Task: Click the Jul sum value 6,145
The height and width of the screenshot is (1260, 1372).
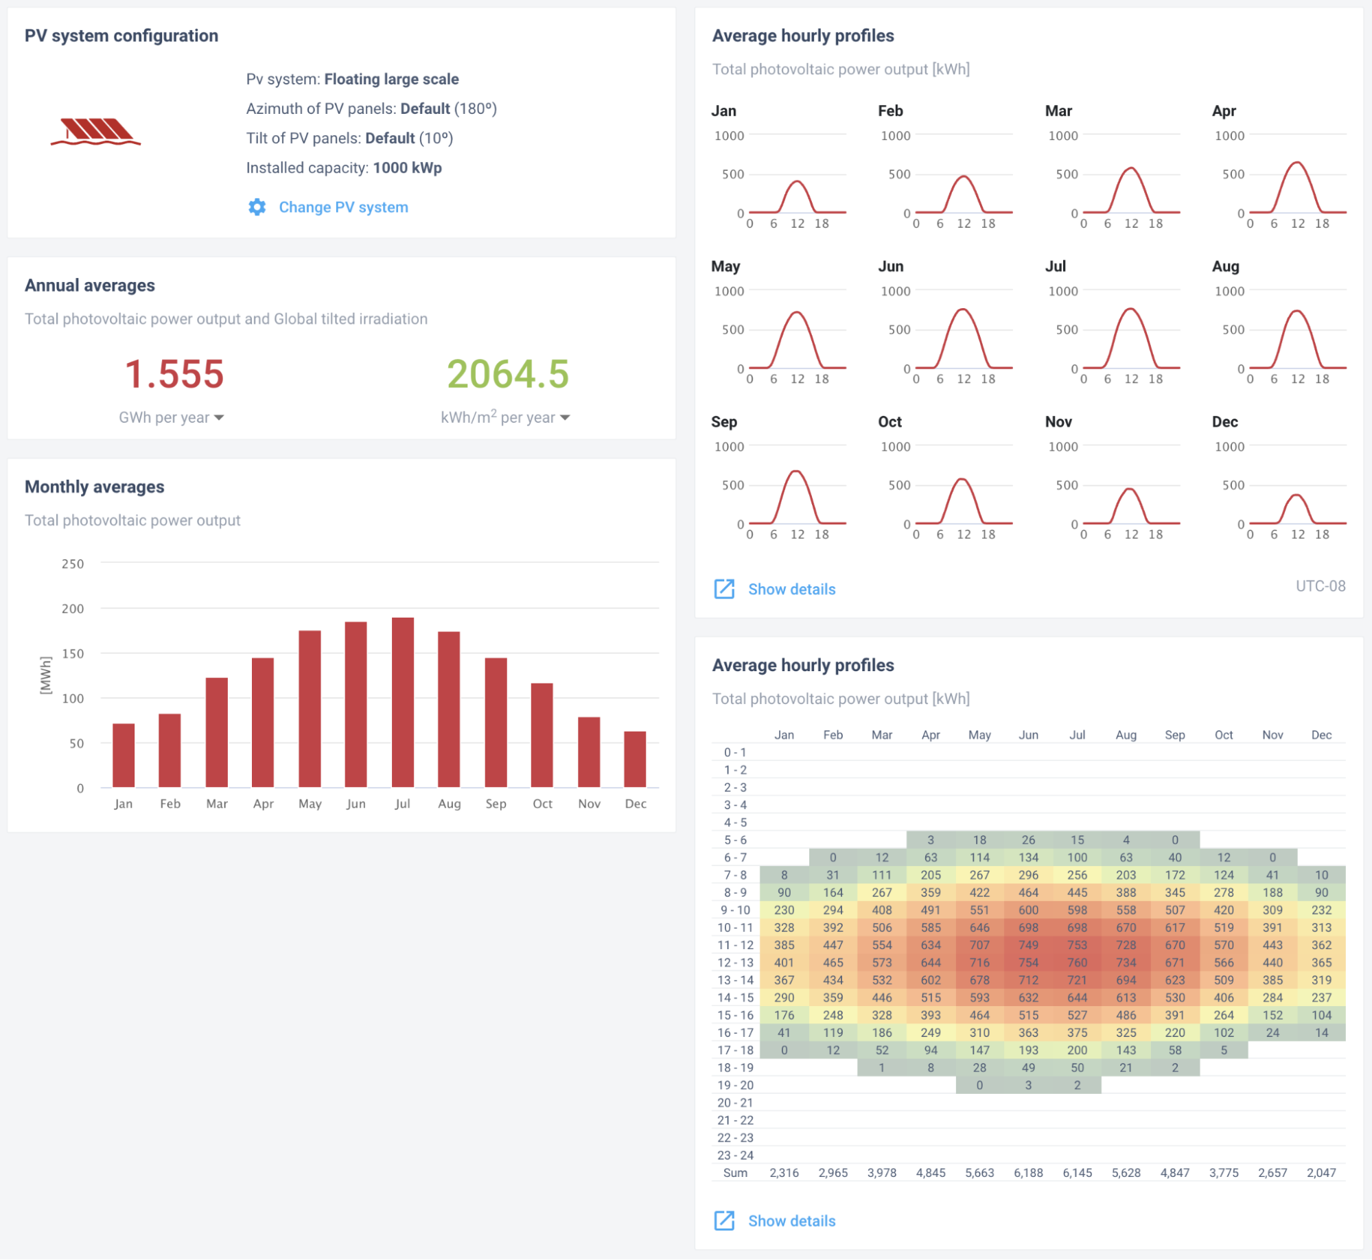Action: pyautogui.click(x=1077, y=1173)
